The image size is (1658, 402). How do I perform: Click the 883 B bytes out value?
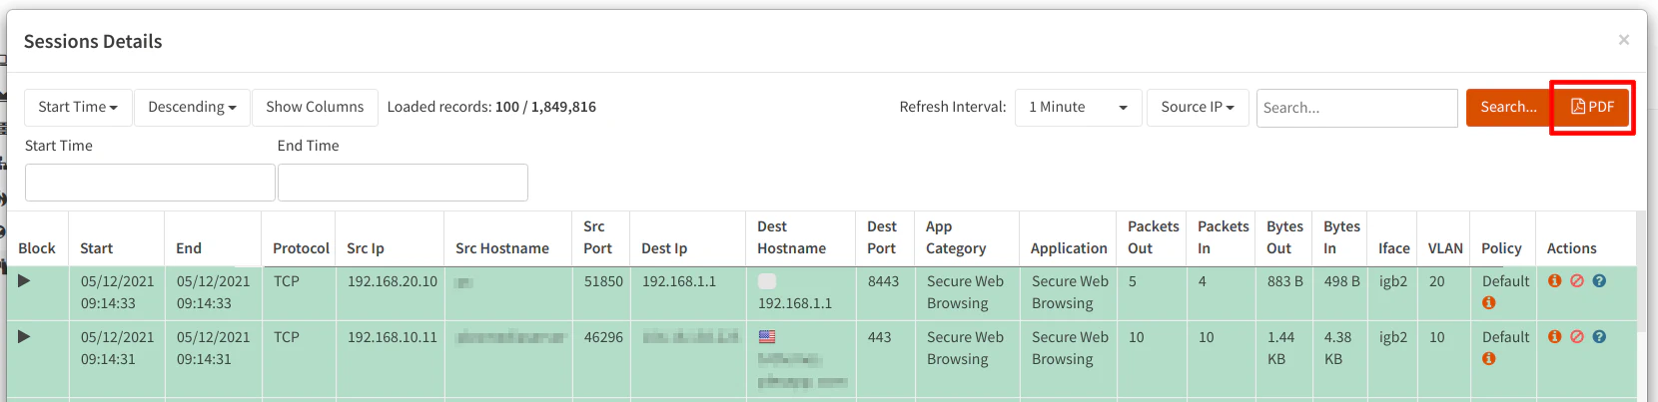1285,281
